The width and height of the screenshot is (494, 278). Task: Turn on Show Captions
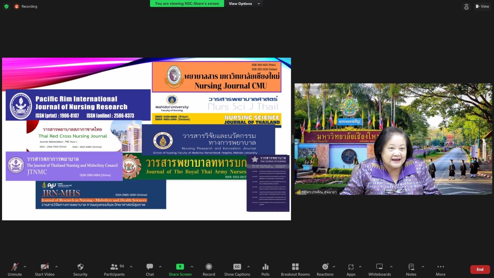237,269
